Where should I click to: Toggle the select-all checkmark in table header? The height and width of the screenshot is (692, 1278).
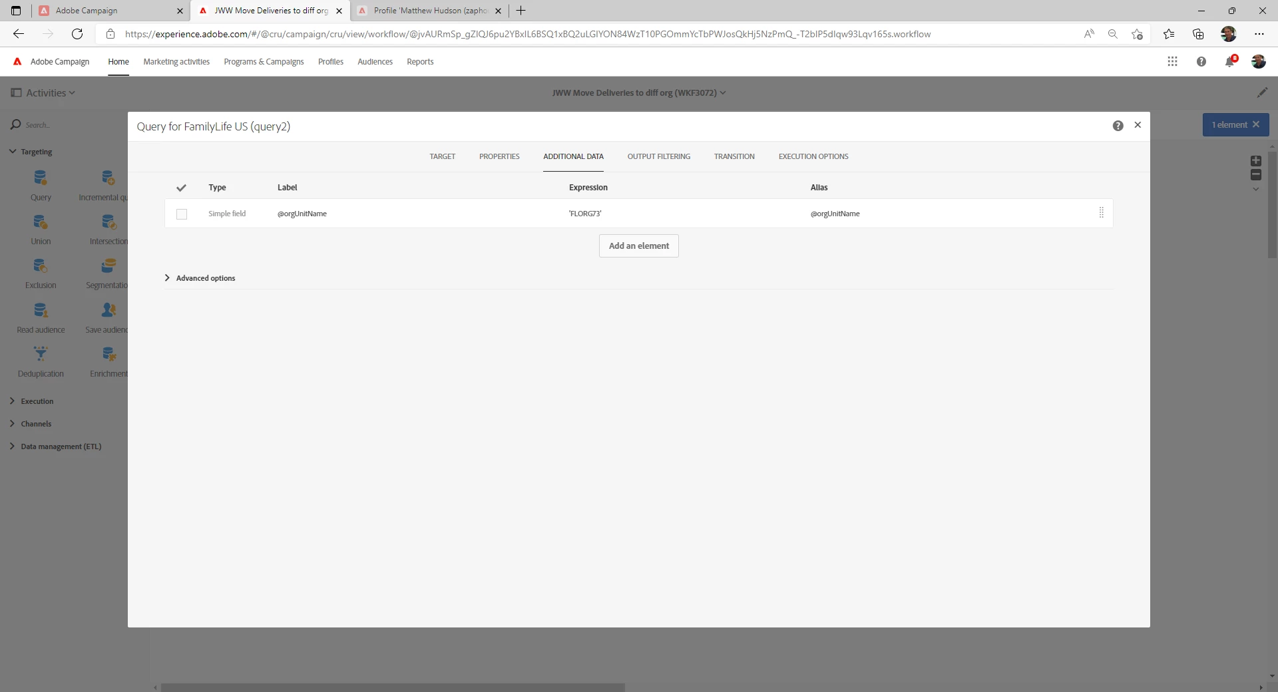[x=181, y=188]
